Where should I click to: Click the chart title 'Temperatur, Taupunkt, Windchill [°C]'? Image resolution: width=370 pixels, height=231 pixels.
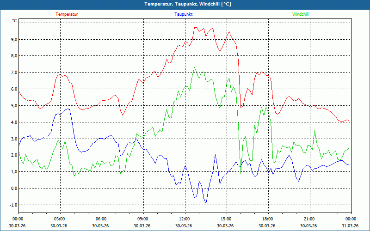(x=188, y=4)
